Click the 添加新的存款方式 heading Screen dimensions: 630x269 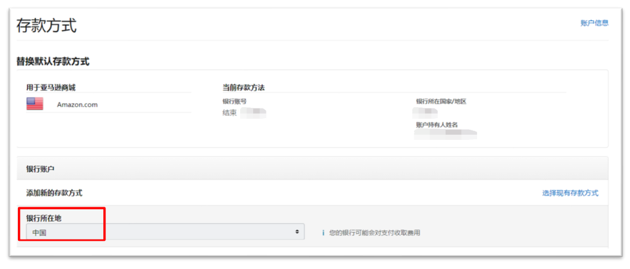pos(54,193)
